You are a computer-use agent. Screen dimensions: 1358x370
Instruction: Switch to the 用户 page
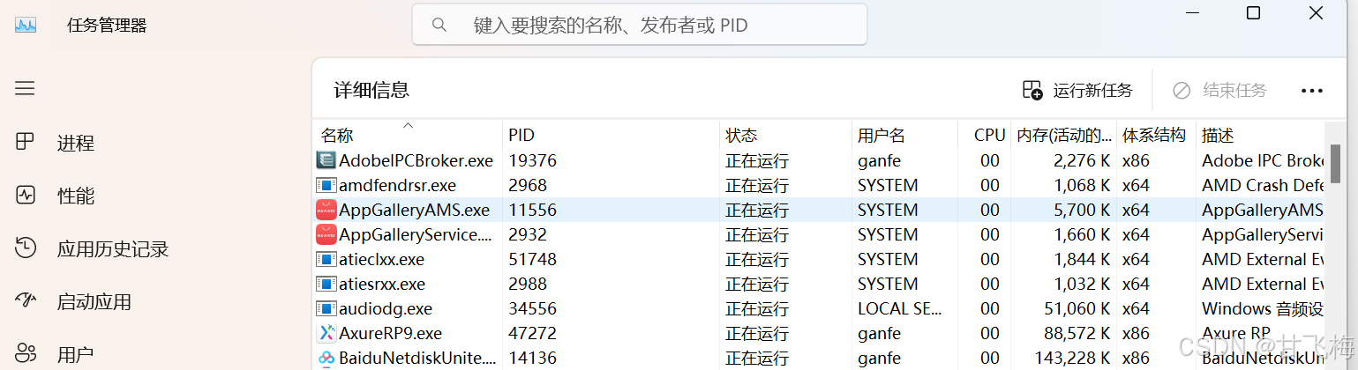click(76, 355)
